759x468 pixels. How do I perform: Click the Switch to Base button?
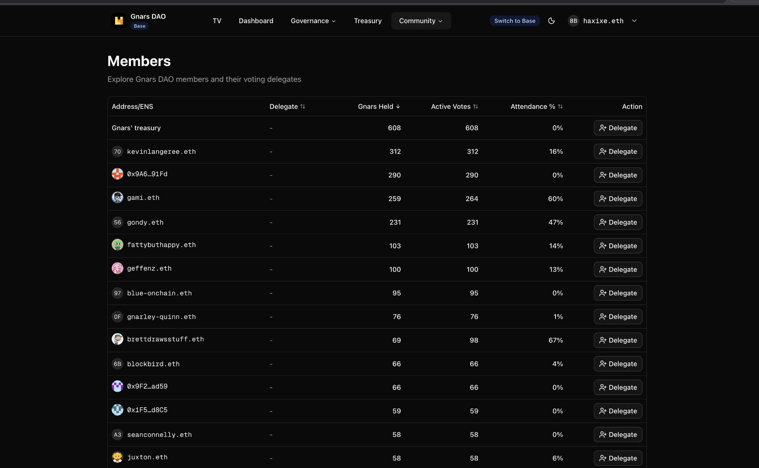[514, 21]
